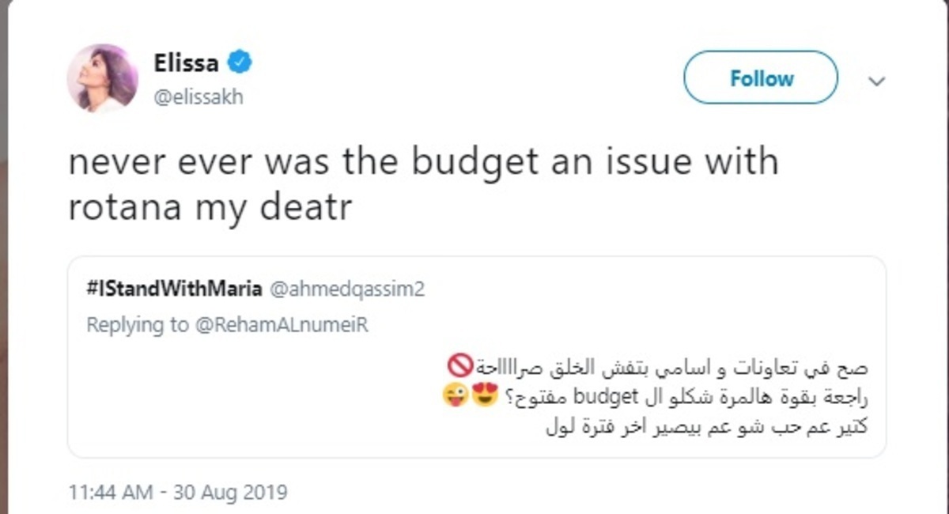This screenshot has width=949, height=514.
Task: Open the Elissa display name link
Action: [x=187, y=62]
